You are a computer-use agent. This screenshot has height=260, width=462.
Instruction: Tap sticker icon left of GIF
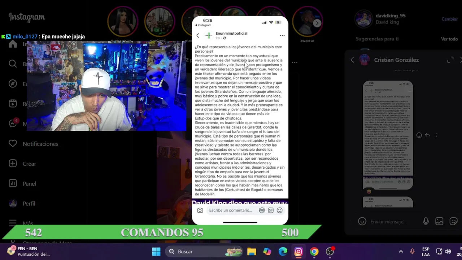click(262, 210)
